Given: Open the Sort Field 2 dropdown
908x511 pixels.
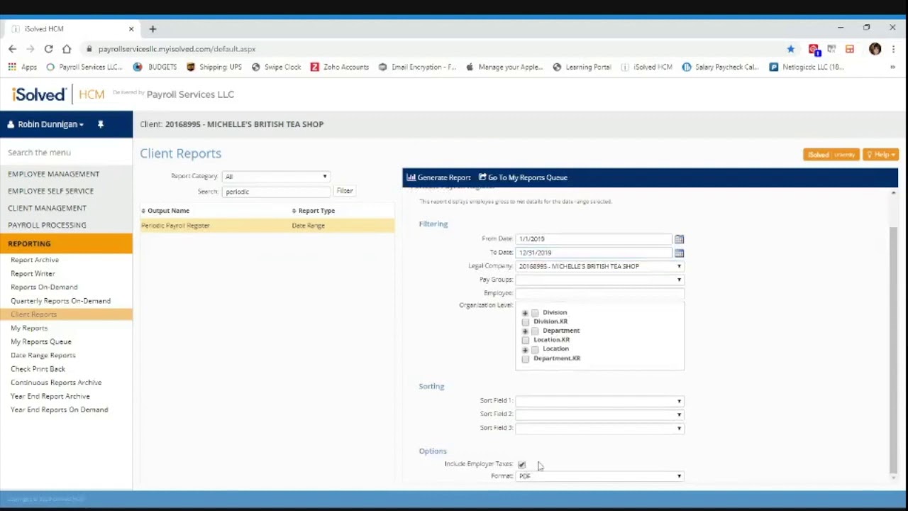Looking at the screenshot, I should (600, 414).
